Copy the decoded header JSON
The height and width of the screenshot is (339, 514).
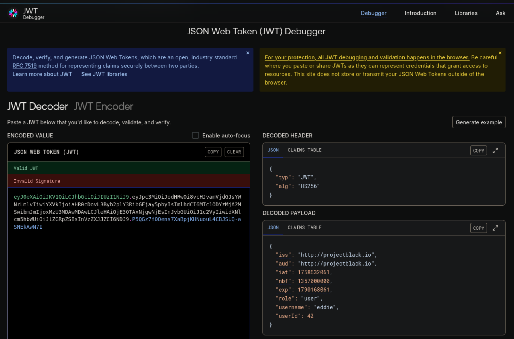point(478,151)
